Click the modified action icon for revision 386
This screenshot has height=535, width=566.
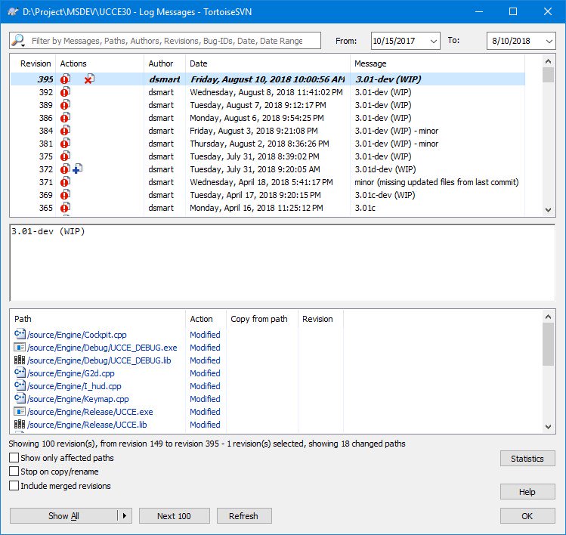[x=65, y=117]
